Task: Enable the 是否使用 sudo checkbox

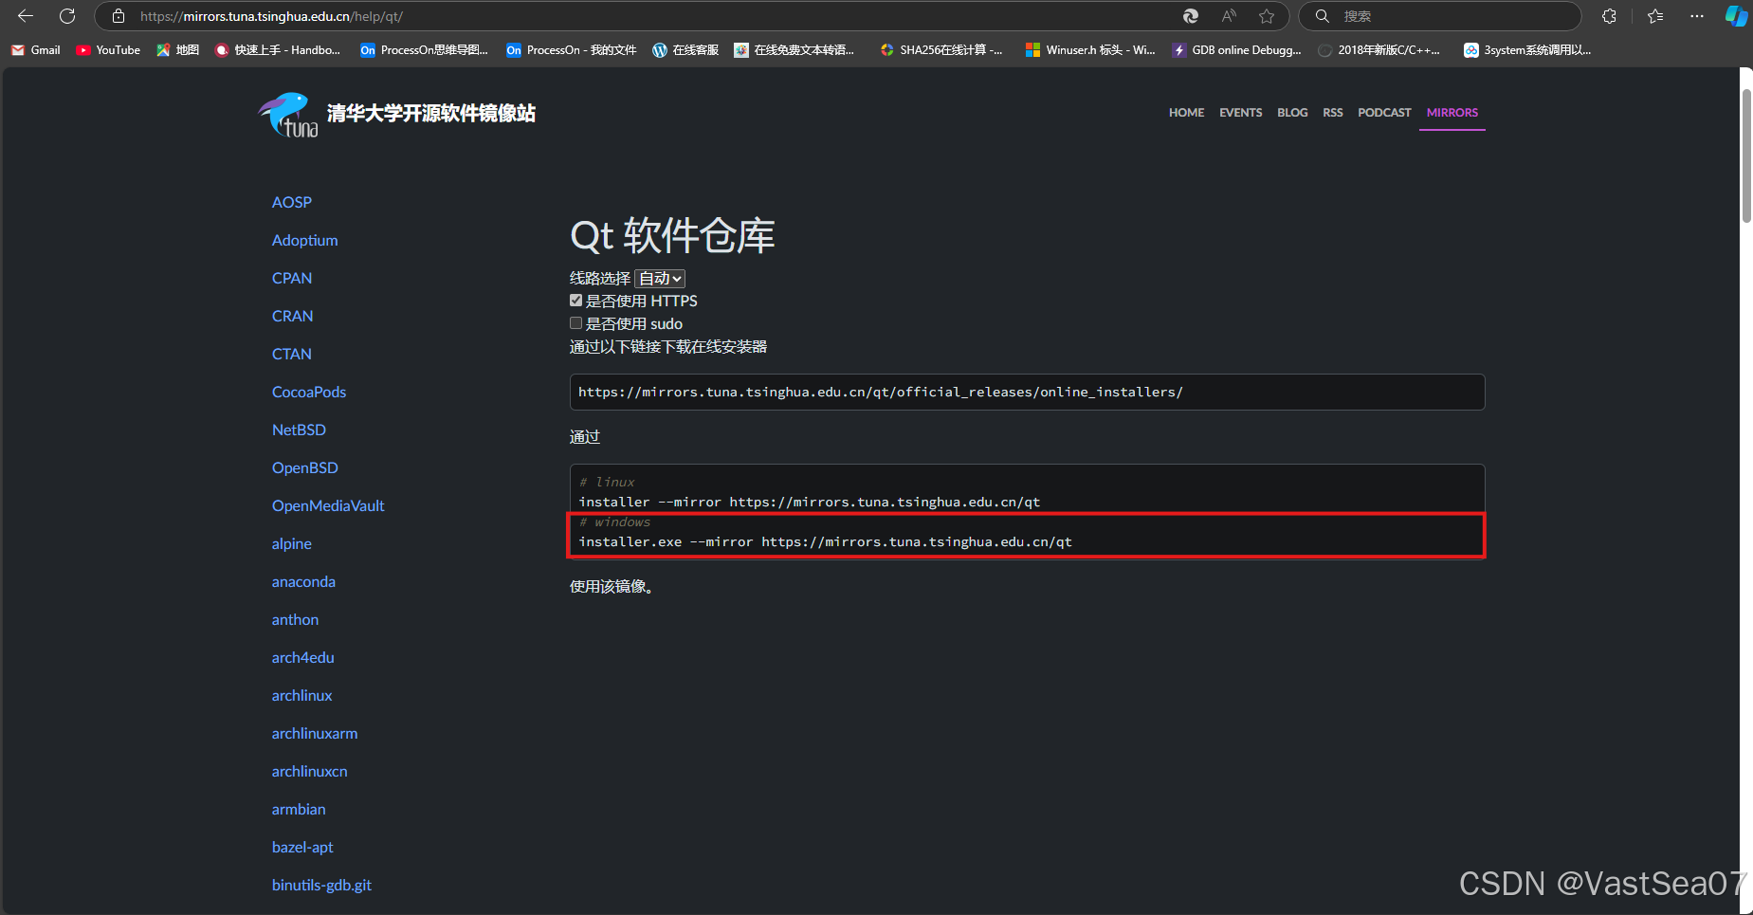Action: (x=575, y=323)
